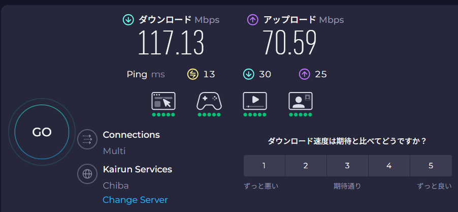Click the Kairun Services server name

(137, 169)
